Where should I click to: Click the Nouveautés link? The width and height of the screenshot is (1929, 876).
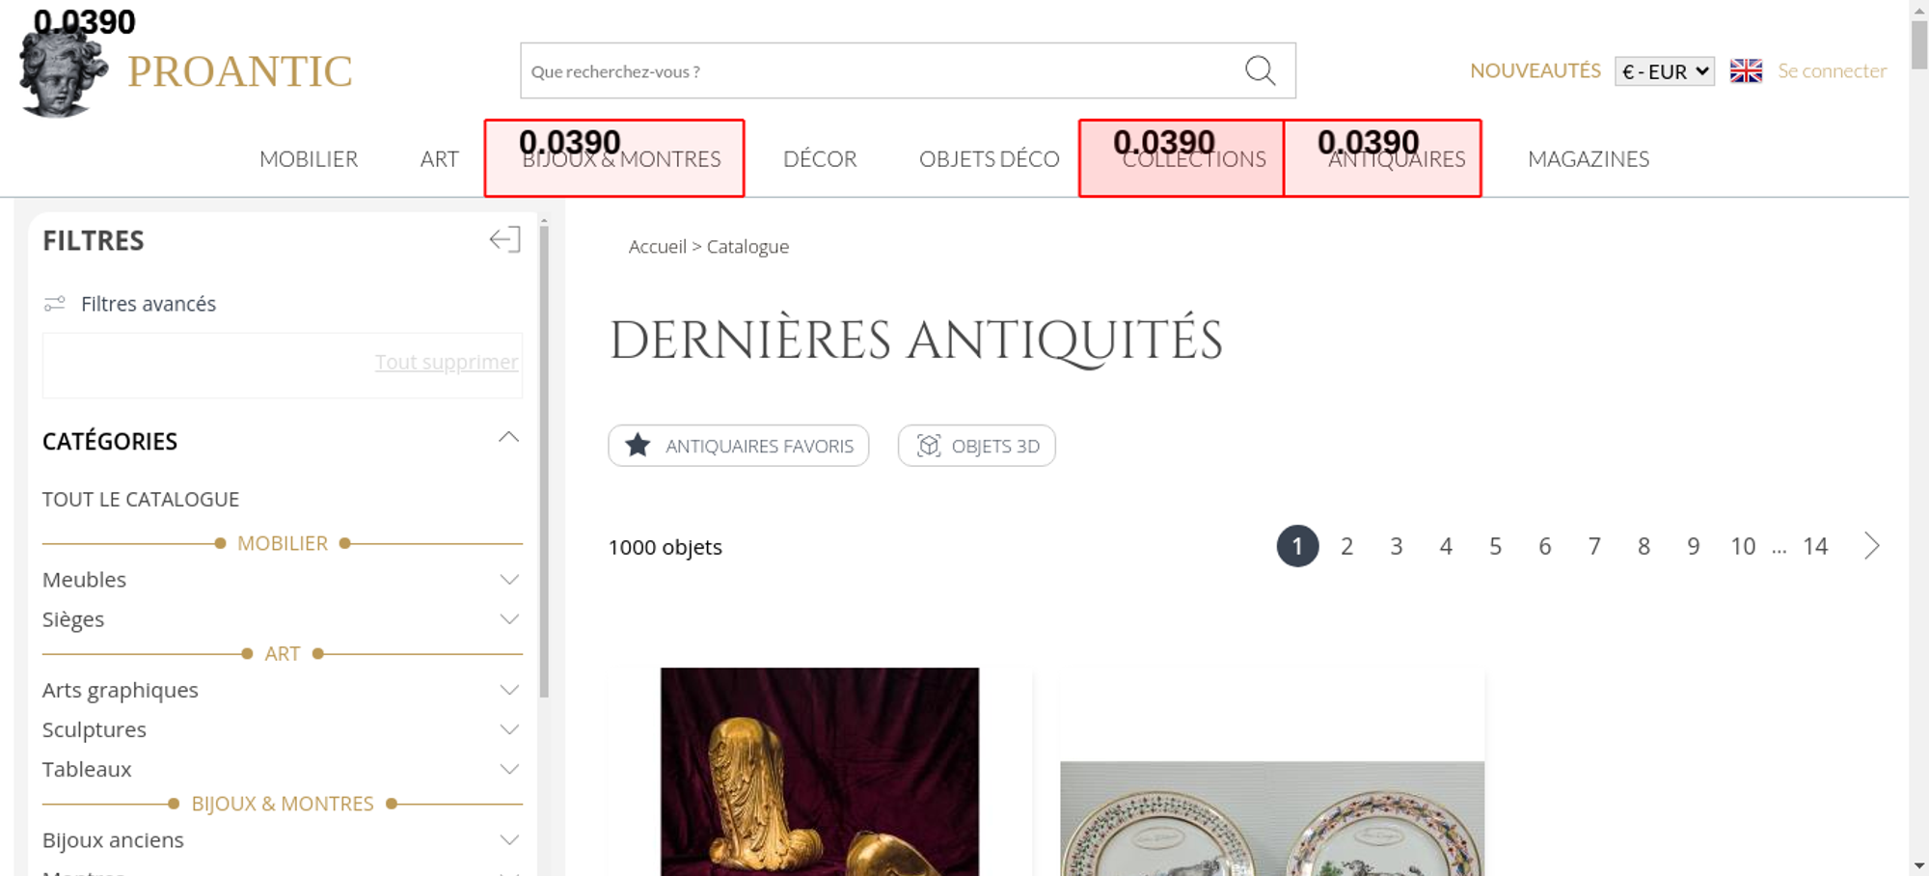pyautogui.click(x=1535, y=71)
